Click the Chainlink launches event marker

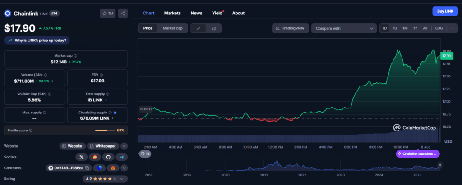click(x=418, y=154)
